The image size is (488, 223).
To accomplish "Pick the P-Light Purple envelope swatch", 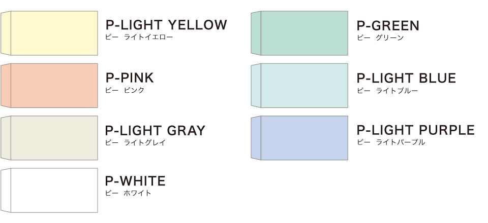I will point(300,138).
